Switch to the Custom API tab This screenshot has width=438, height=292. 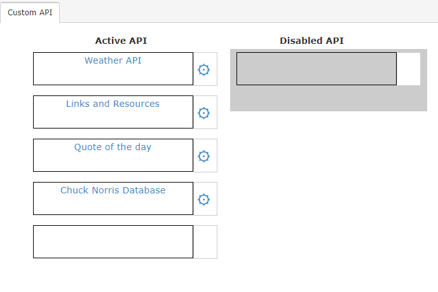[x=30, y=13]
